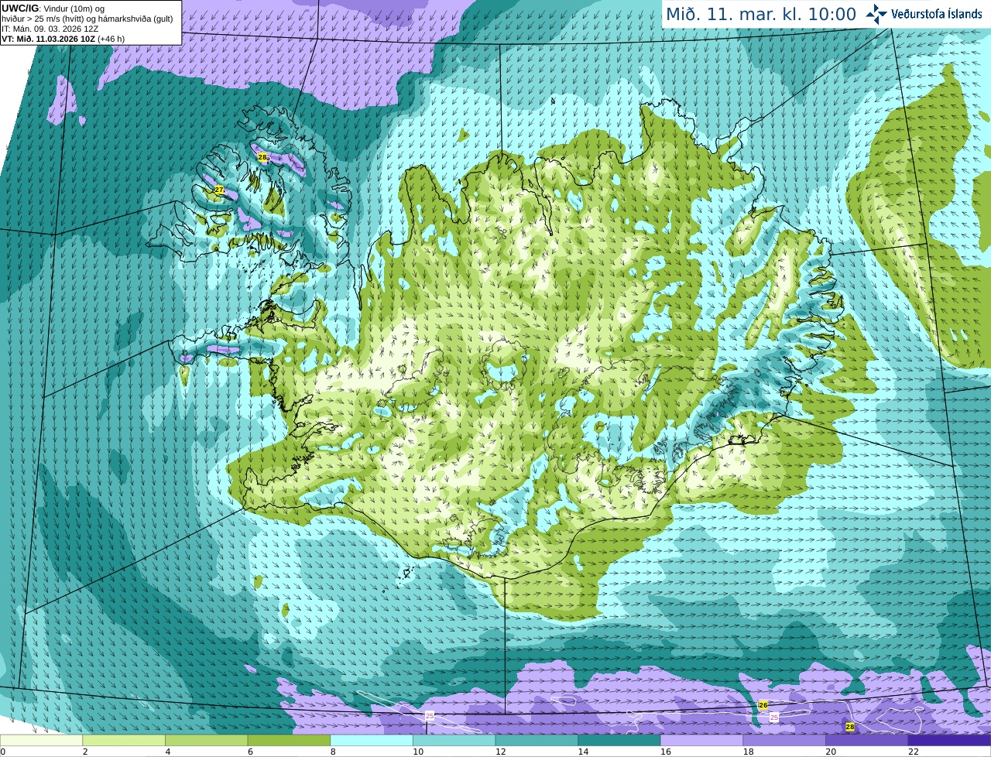Click legend scale value 22
This screenshot has width=991, height=757.
(x=914, y=752)
